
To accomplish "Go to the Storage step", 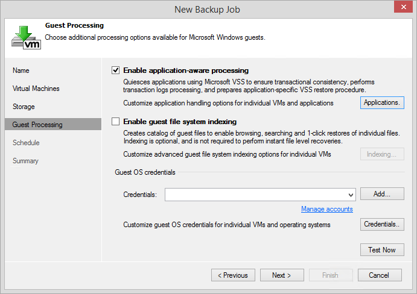I will [24, 107].
